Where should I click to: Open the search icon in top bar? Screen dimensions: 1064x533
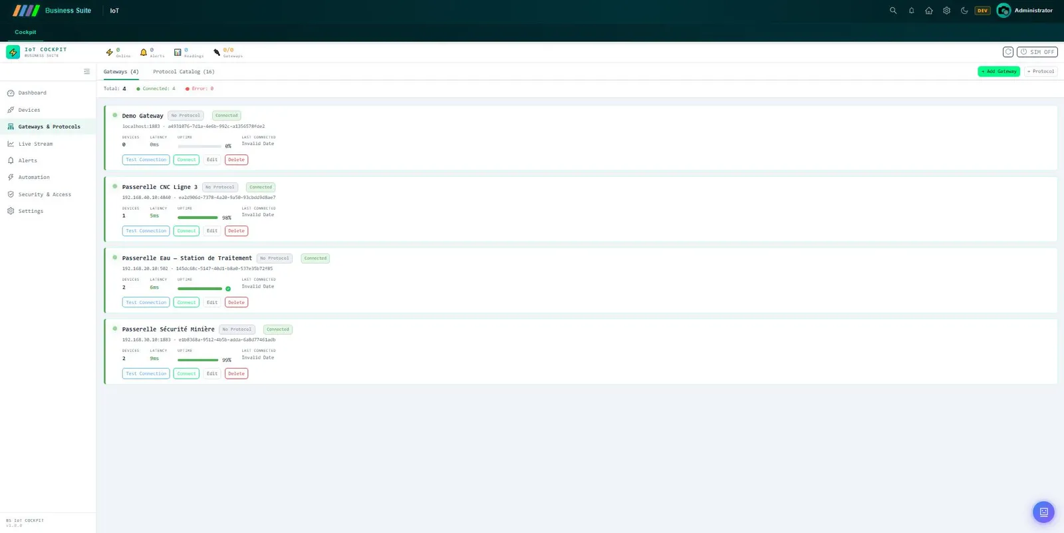click(x=893, y=11)
